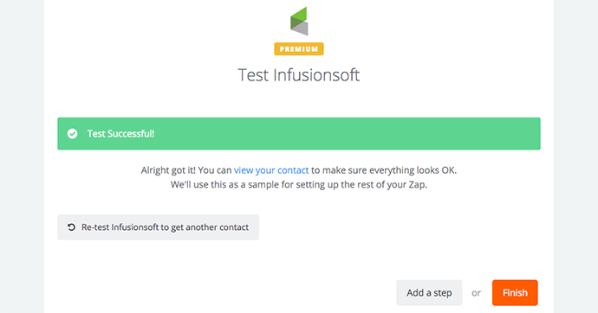Click the 'We'll use this as a sample' line
Image resolution: width=598 pixels, height=313 pixels.
[299, 184]
